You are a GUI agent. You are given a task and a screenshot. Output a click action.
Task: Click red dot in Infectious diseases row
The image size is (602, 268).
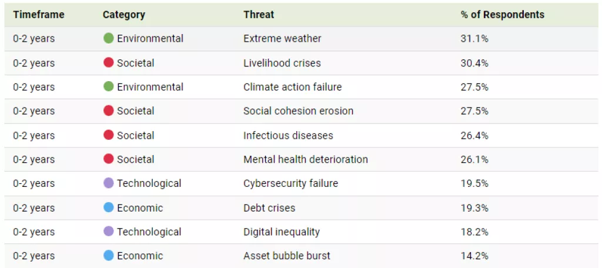pyautogui.click(x=108, y=135)
